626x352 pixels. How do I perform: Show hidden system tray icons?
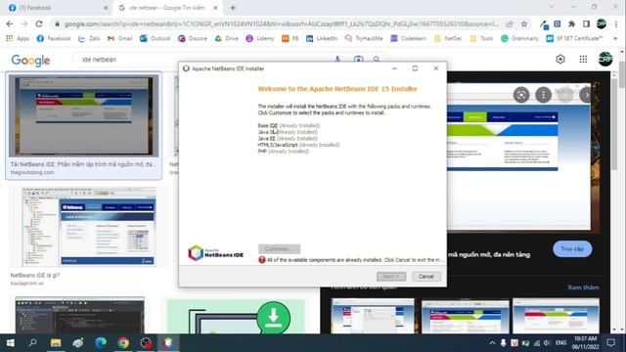point(492,343)
